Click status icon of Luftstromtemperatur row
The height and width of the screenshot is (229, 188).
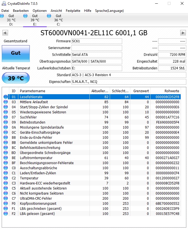coord(6,158)
